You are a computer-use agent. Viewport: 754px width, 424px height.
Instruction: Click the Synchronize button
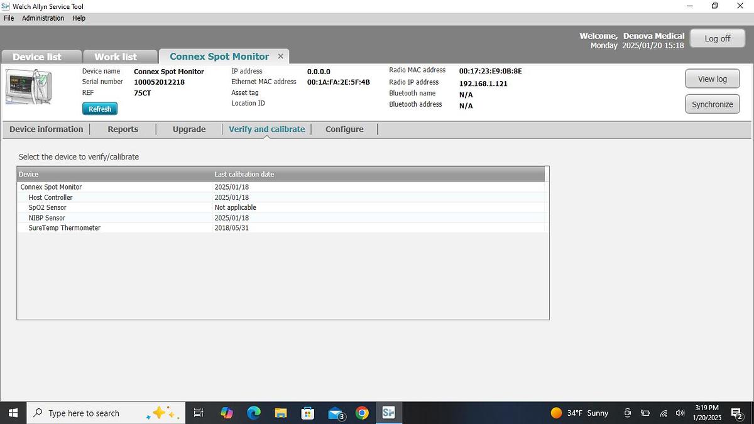(x=712, y=104)
